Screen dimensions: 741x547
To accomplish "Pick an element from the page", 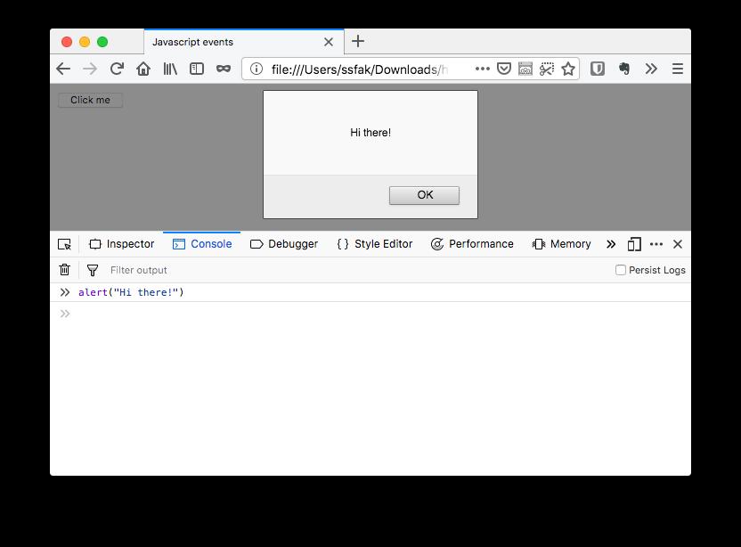I will (64, 244).
